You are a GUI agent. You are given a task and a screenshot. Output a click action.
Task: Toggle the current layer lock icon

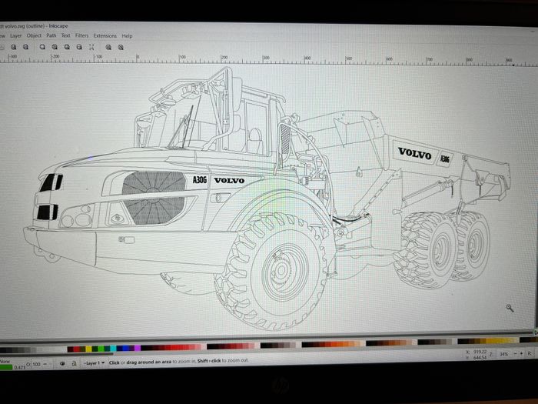[x=74, y=363]
